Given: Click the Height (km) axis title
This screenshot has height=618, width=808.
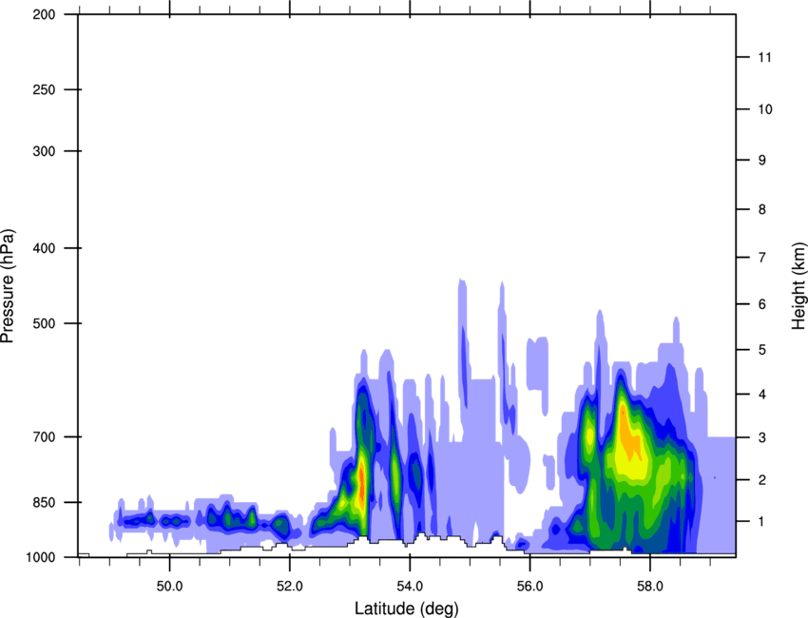Looking at the screenshot, I should [x=798, y=285].
